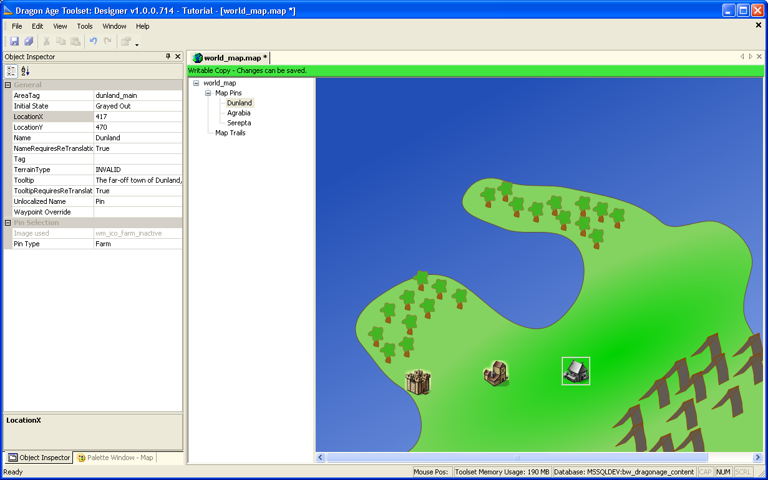This screenshot has height=480, width=768.
Task: Select Agrabia in the map pins tree
Action: point(238,113)
